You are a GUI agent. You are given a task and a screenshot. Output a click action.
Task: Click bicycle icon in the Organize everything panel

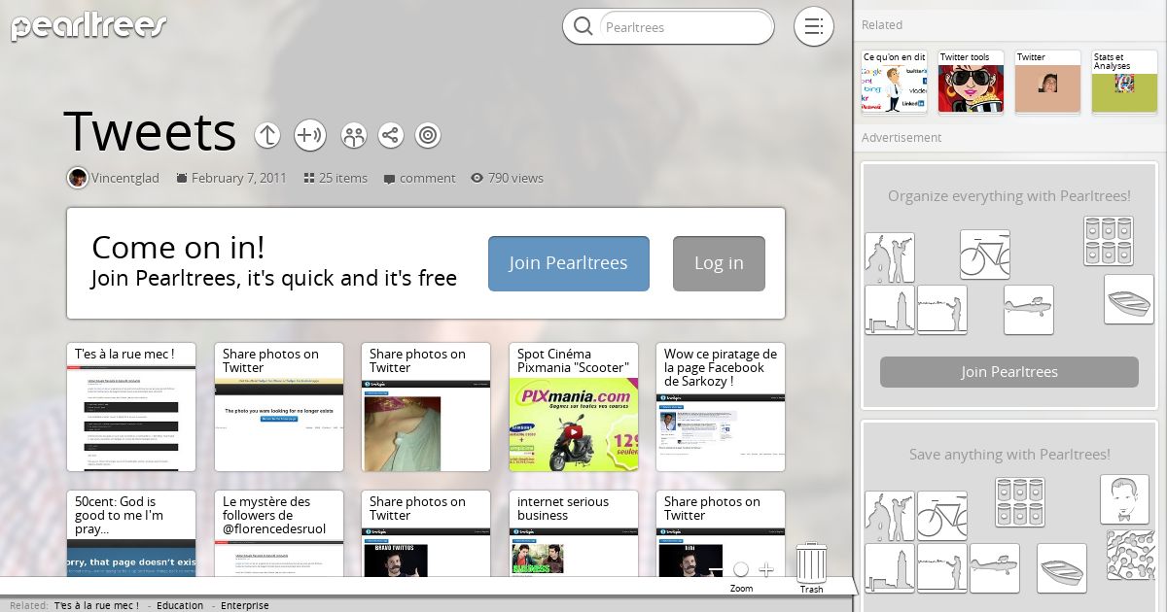[984, 255]
